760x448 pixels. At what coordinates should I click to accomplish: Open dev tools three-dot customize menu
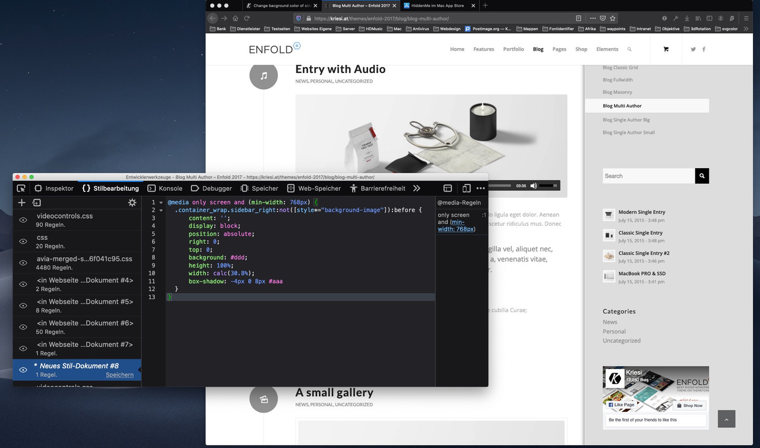[480, 188]
